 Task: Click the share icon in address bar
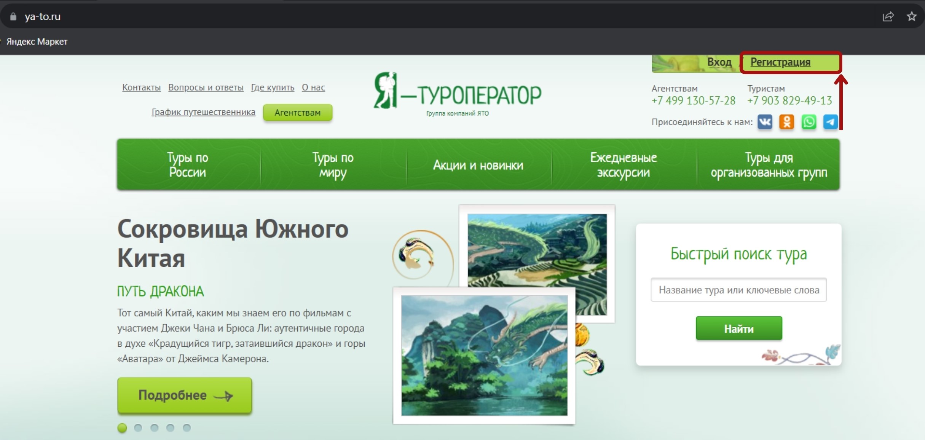point(888,16)
